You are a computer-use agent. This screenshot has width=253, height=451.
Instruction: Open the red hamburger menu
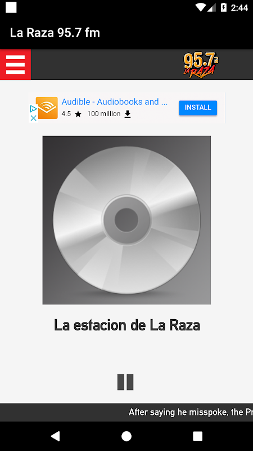[16, 64]
